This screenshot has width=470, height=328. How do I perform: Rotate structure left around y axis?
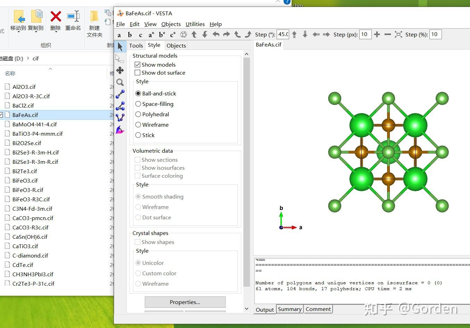pos(216,34)
